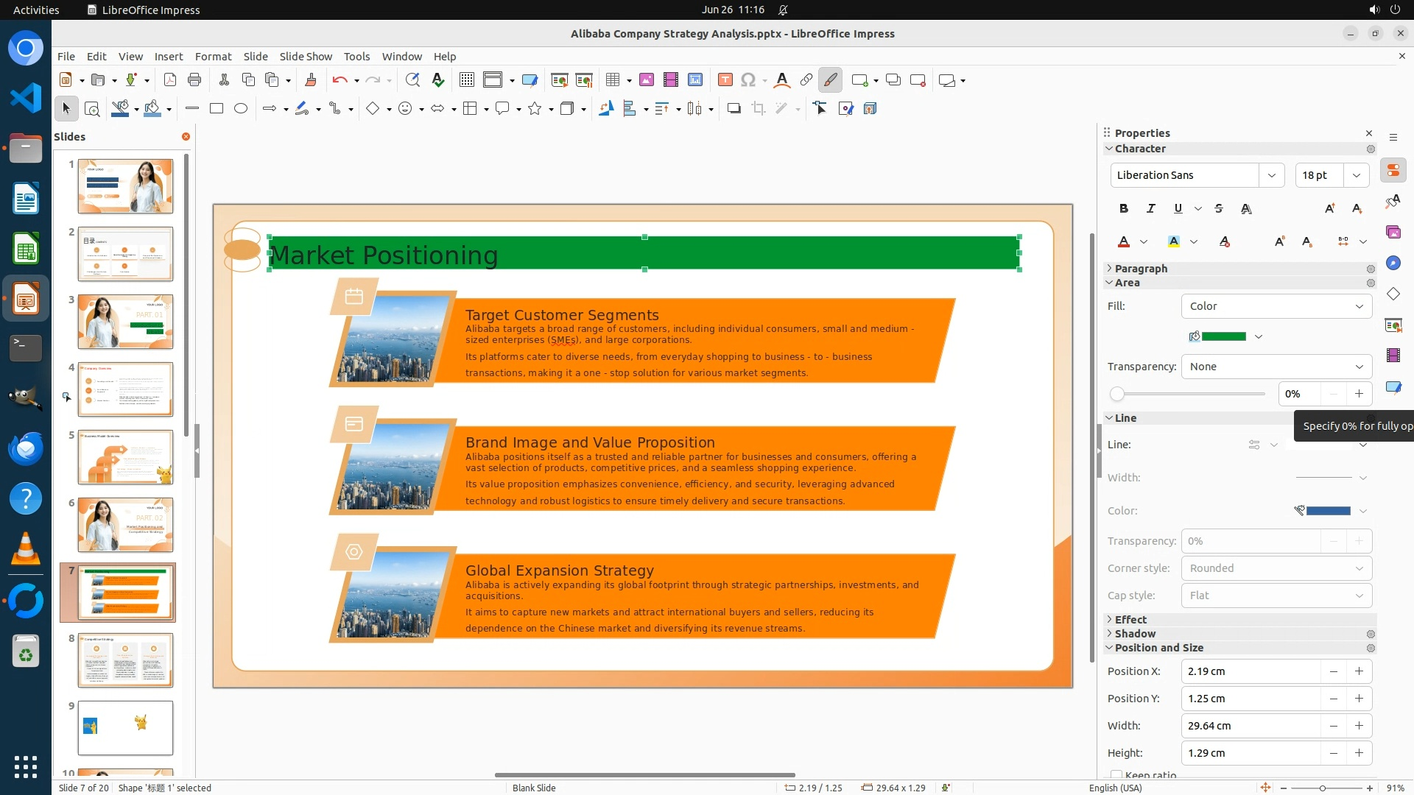Click the Print icon in toolbar
Image resolution: width=1414 pixels, height=795 pixels.
point(194,79)
